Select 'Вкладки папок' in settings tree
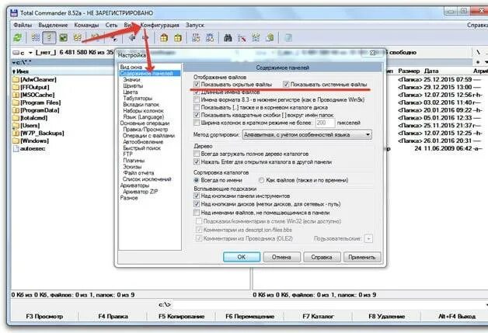The height and width of the screenshot is (333, 488). 141,105
